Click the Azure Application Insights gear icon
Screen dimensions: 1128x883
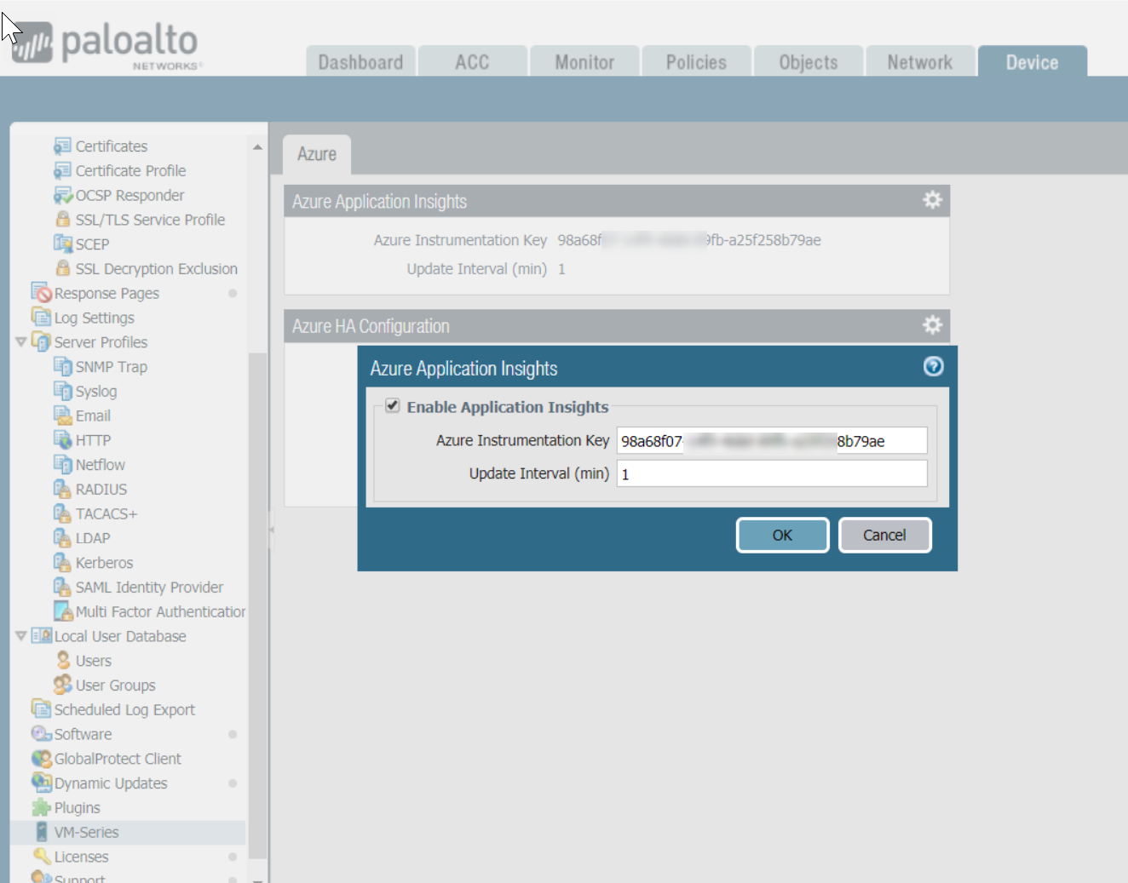click(932, 200)
